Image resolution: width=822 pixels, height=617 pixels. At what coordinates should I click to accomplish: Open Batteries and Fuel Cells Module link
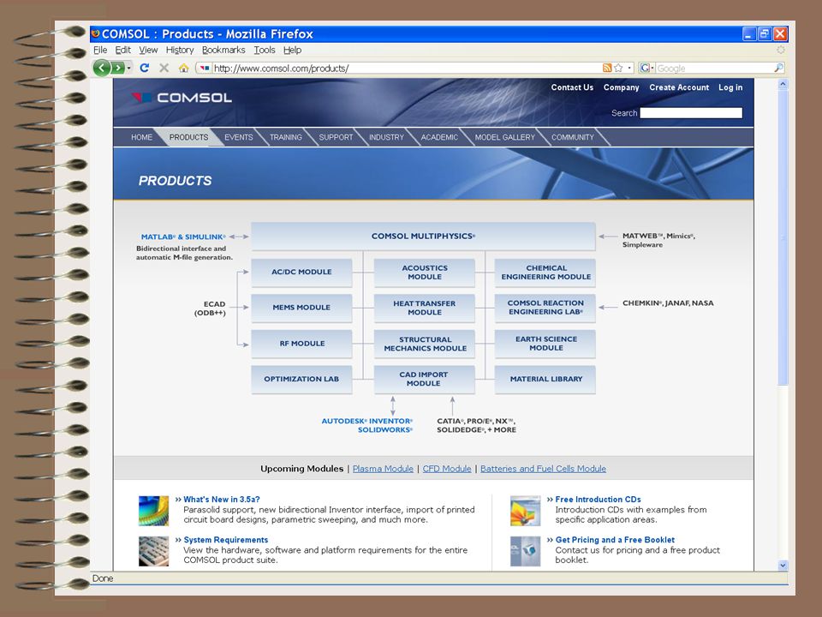[x=543, y=469]
